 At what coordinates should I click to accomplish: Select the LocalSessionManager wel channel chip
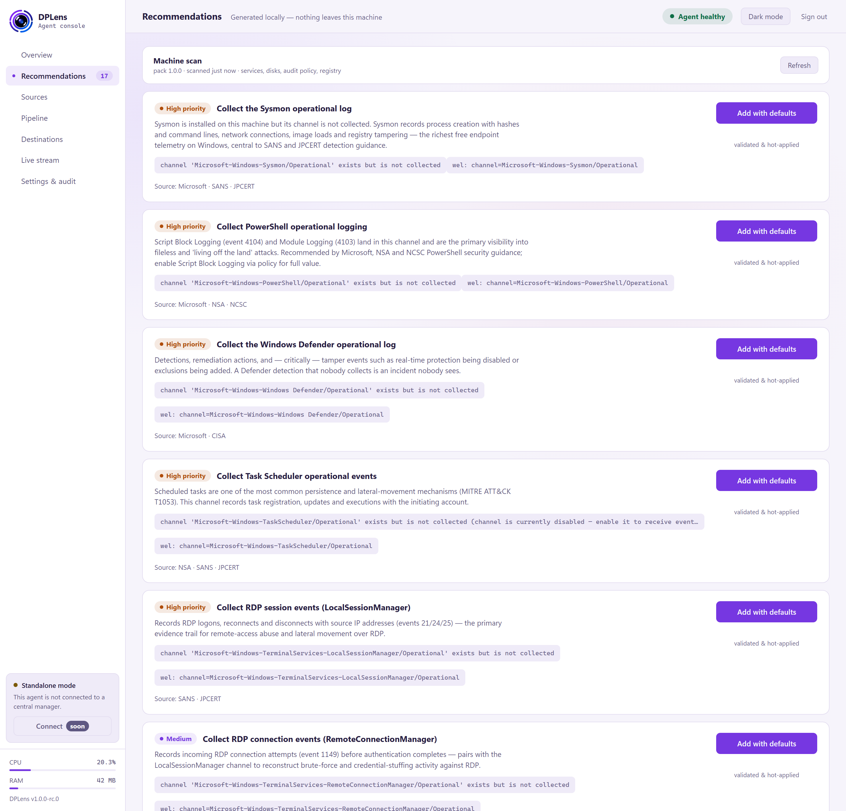pos(310,678)
